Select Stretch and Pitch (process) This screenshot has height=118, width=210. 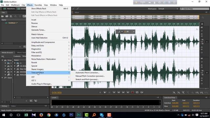click(92, 79)
